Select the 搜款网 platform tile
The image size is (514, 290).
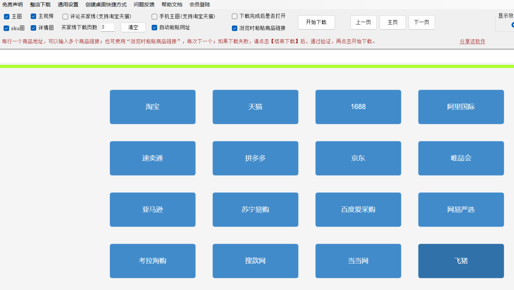[255, 261]
